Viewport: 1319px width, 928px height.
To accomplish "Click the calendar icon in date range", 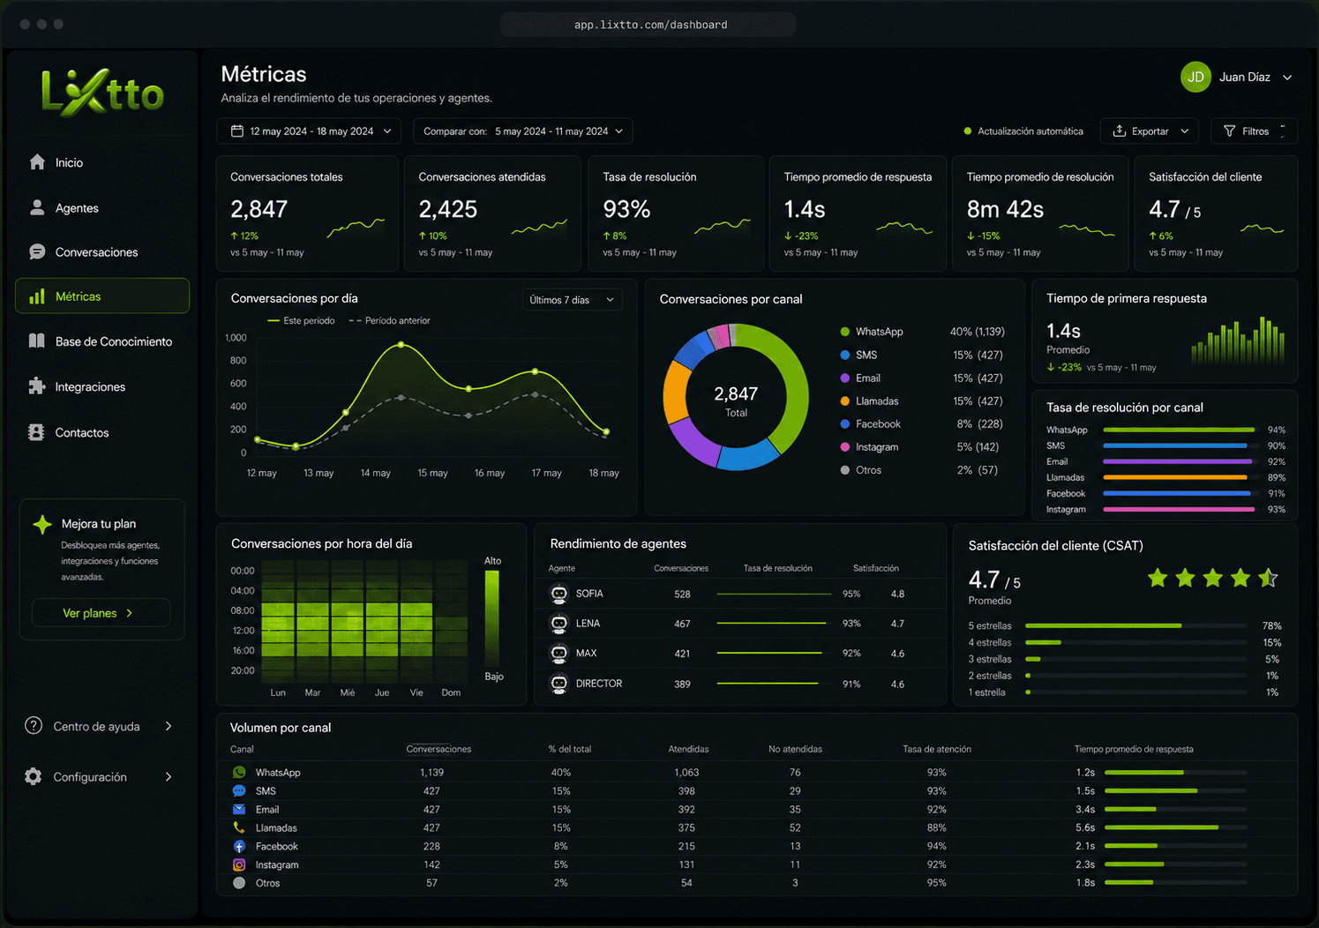I will pos(236,131).
